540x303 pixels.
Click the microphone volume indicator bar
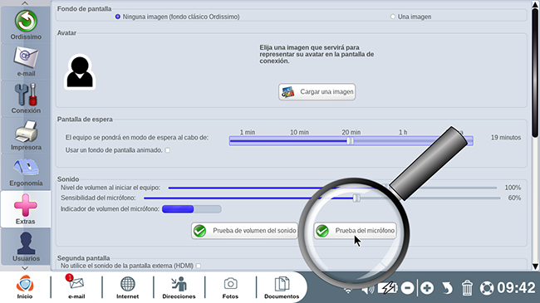[191, 209]
